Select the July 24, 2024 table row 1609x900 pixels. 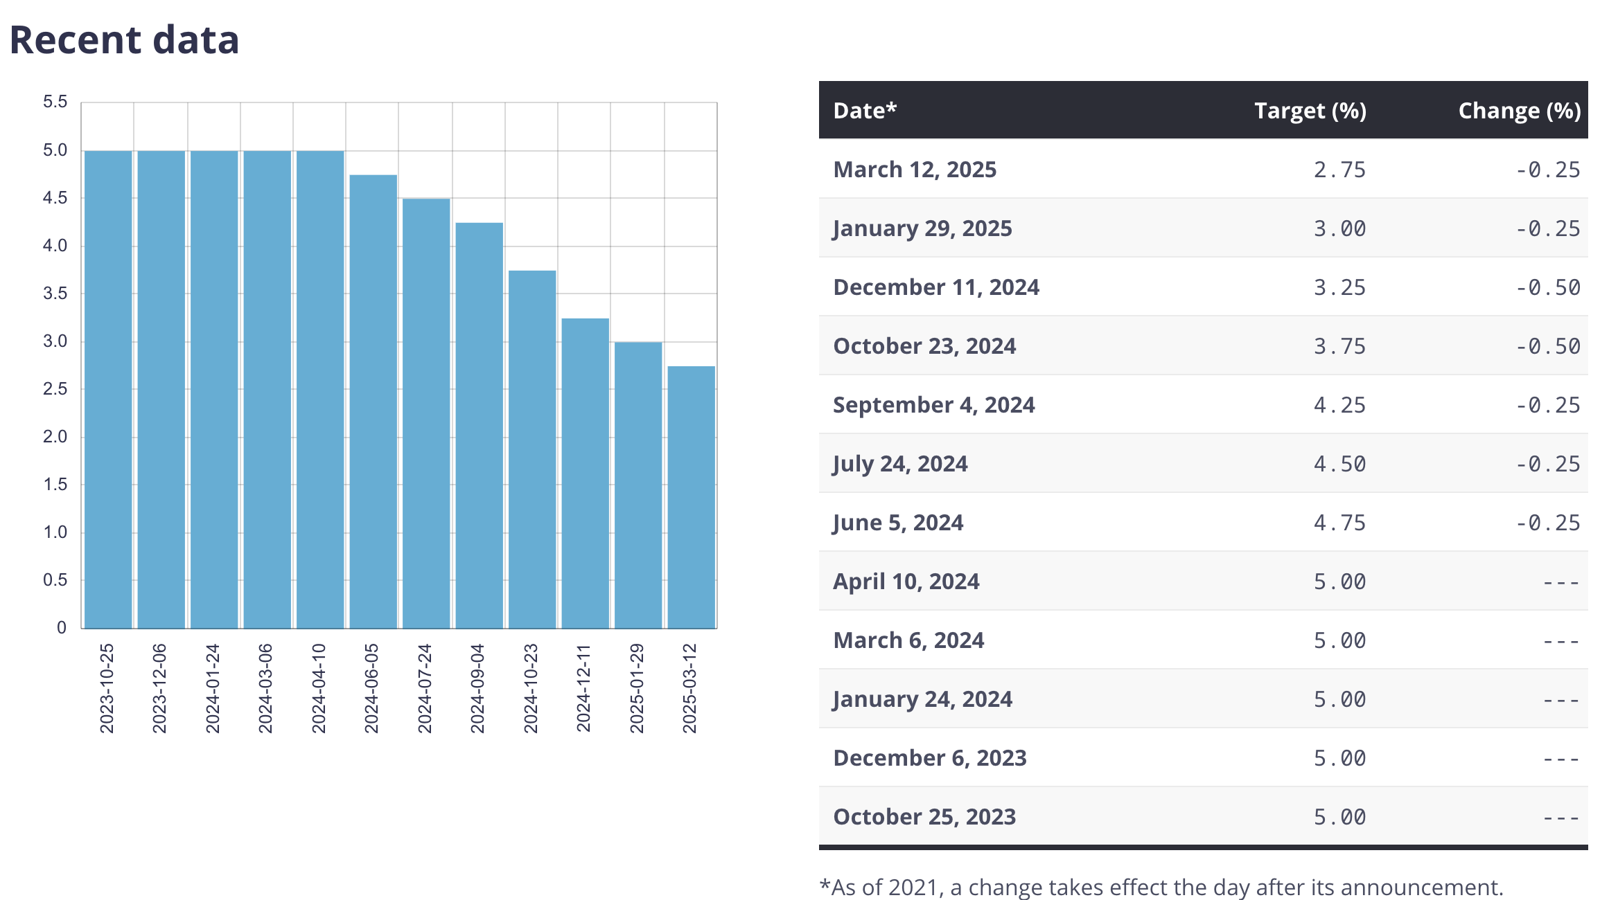[x=1203, y=464]
